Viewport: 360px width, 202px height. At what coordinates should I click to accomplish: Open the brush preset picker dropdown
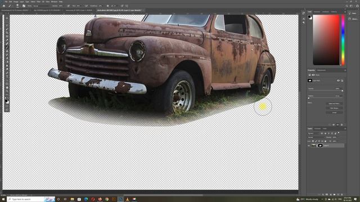click(x=17, y=6)
